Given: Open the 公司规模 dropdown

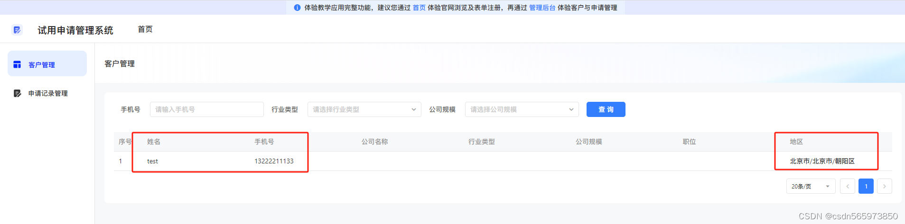Looking at the screenshot, I should pos(522,109).
